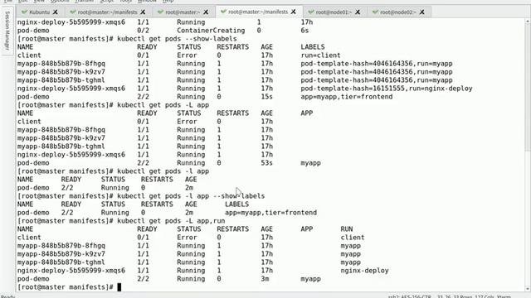Click the command line 'kubectl get pods -l app --show-labels'
The height and width of the screenshot is (298, 531).
(x=191, y=196)
